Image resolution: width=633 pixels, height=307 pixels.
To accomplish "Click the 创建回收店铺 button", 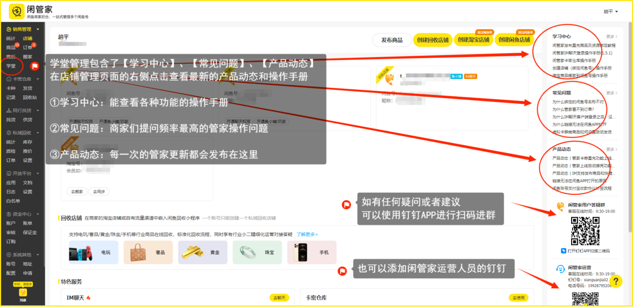I will click(x=433, y=40).
